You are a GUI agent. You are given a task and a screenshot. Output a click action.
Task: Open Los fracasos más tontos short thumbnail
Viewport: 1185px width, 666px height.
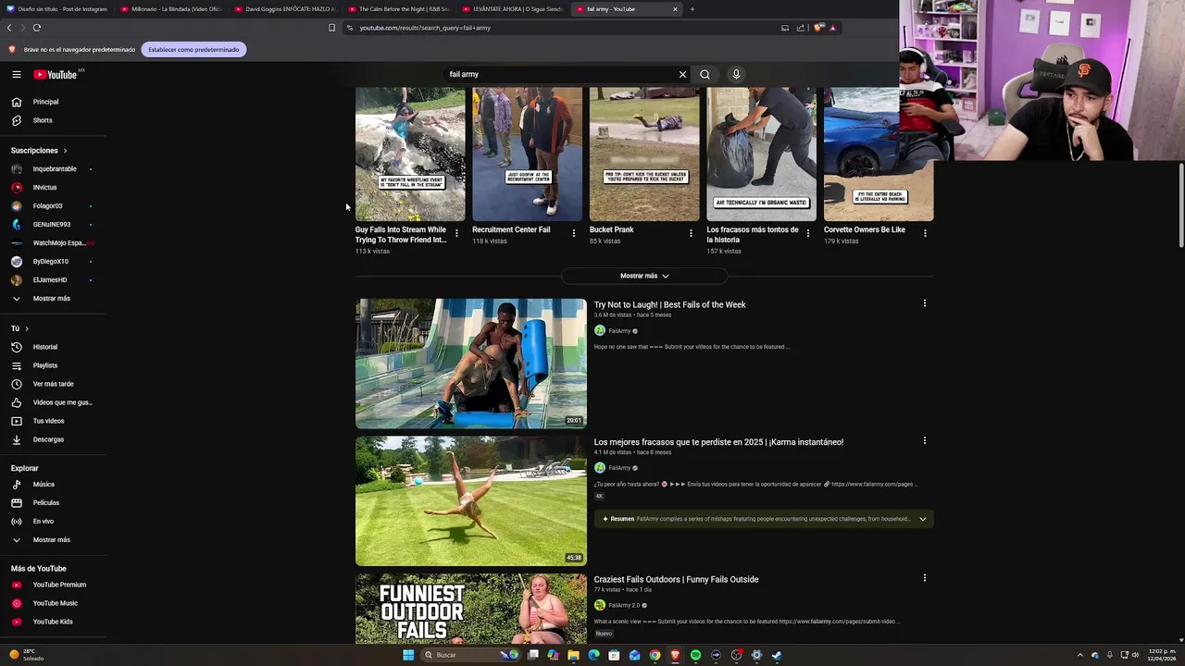pos(762,154)
